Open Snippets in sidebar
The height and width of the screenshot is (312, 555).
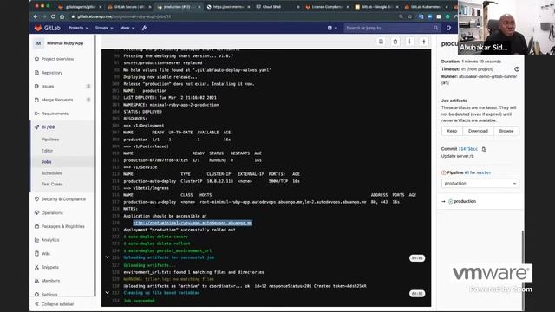click(50, 267)
